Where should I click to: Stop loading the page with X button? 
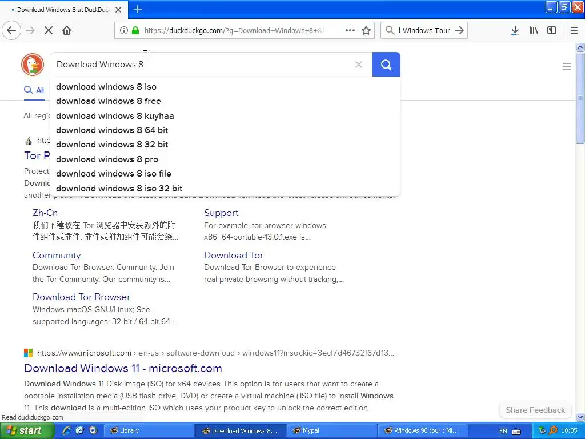(x=49, y=30)
